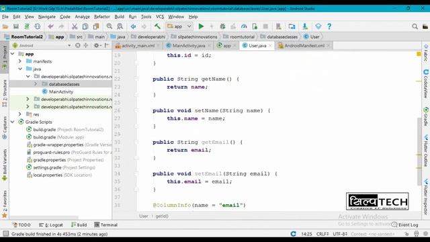Switch to MainActivity.java editor tab
Screen dimensions: 430x242
(x=189, y=46)
